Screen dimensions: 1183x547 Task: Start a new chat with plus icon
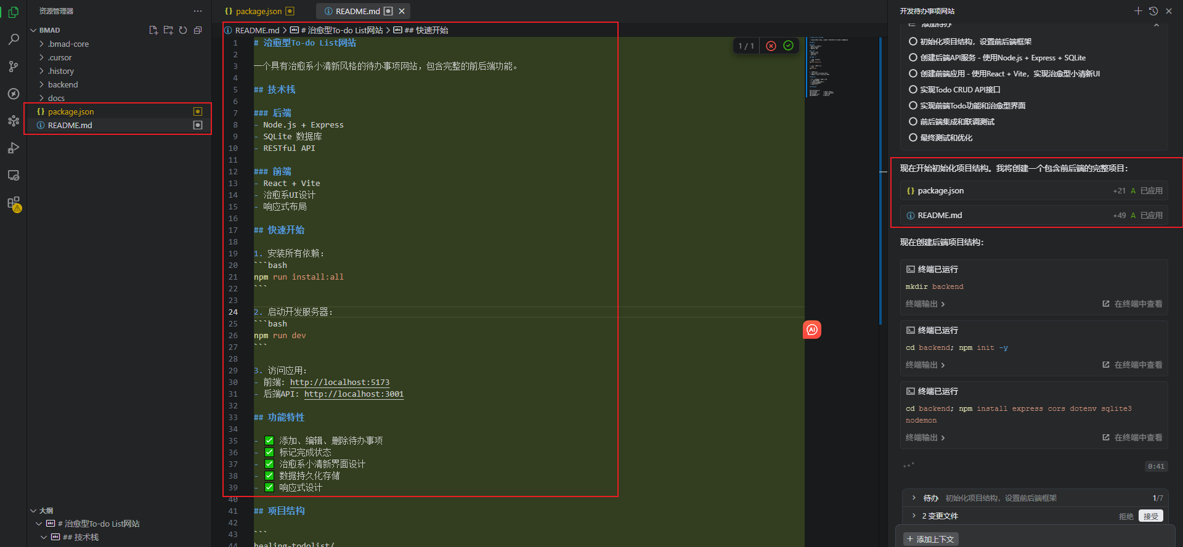click(1138, 11)
